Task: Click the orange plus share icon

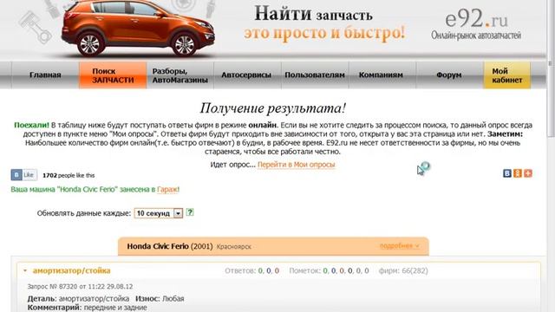Action: click(x=528, y=173)
